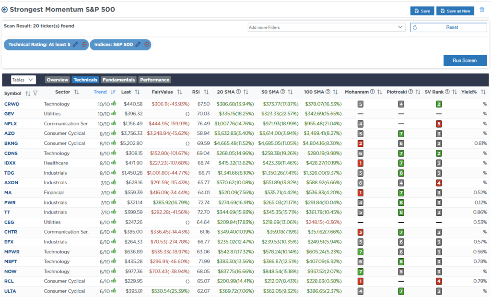Open the MSFT ticker link

pos(11,261)
